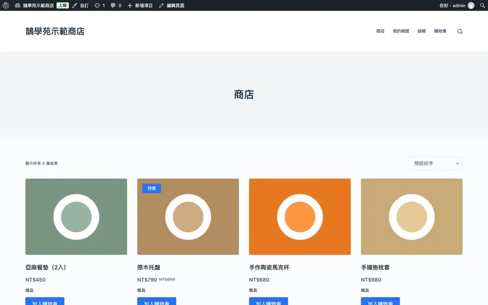
Task: Open the 原木托盤 product title
Action: 149,267
